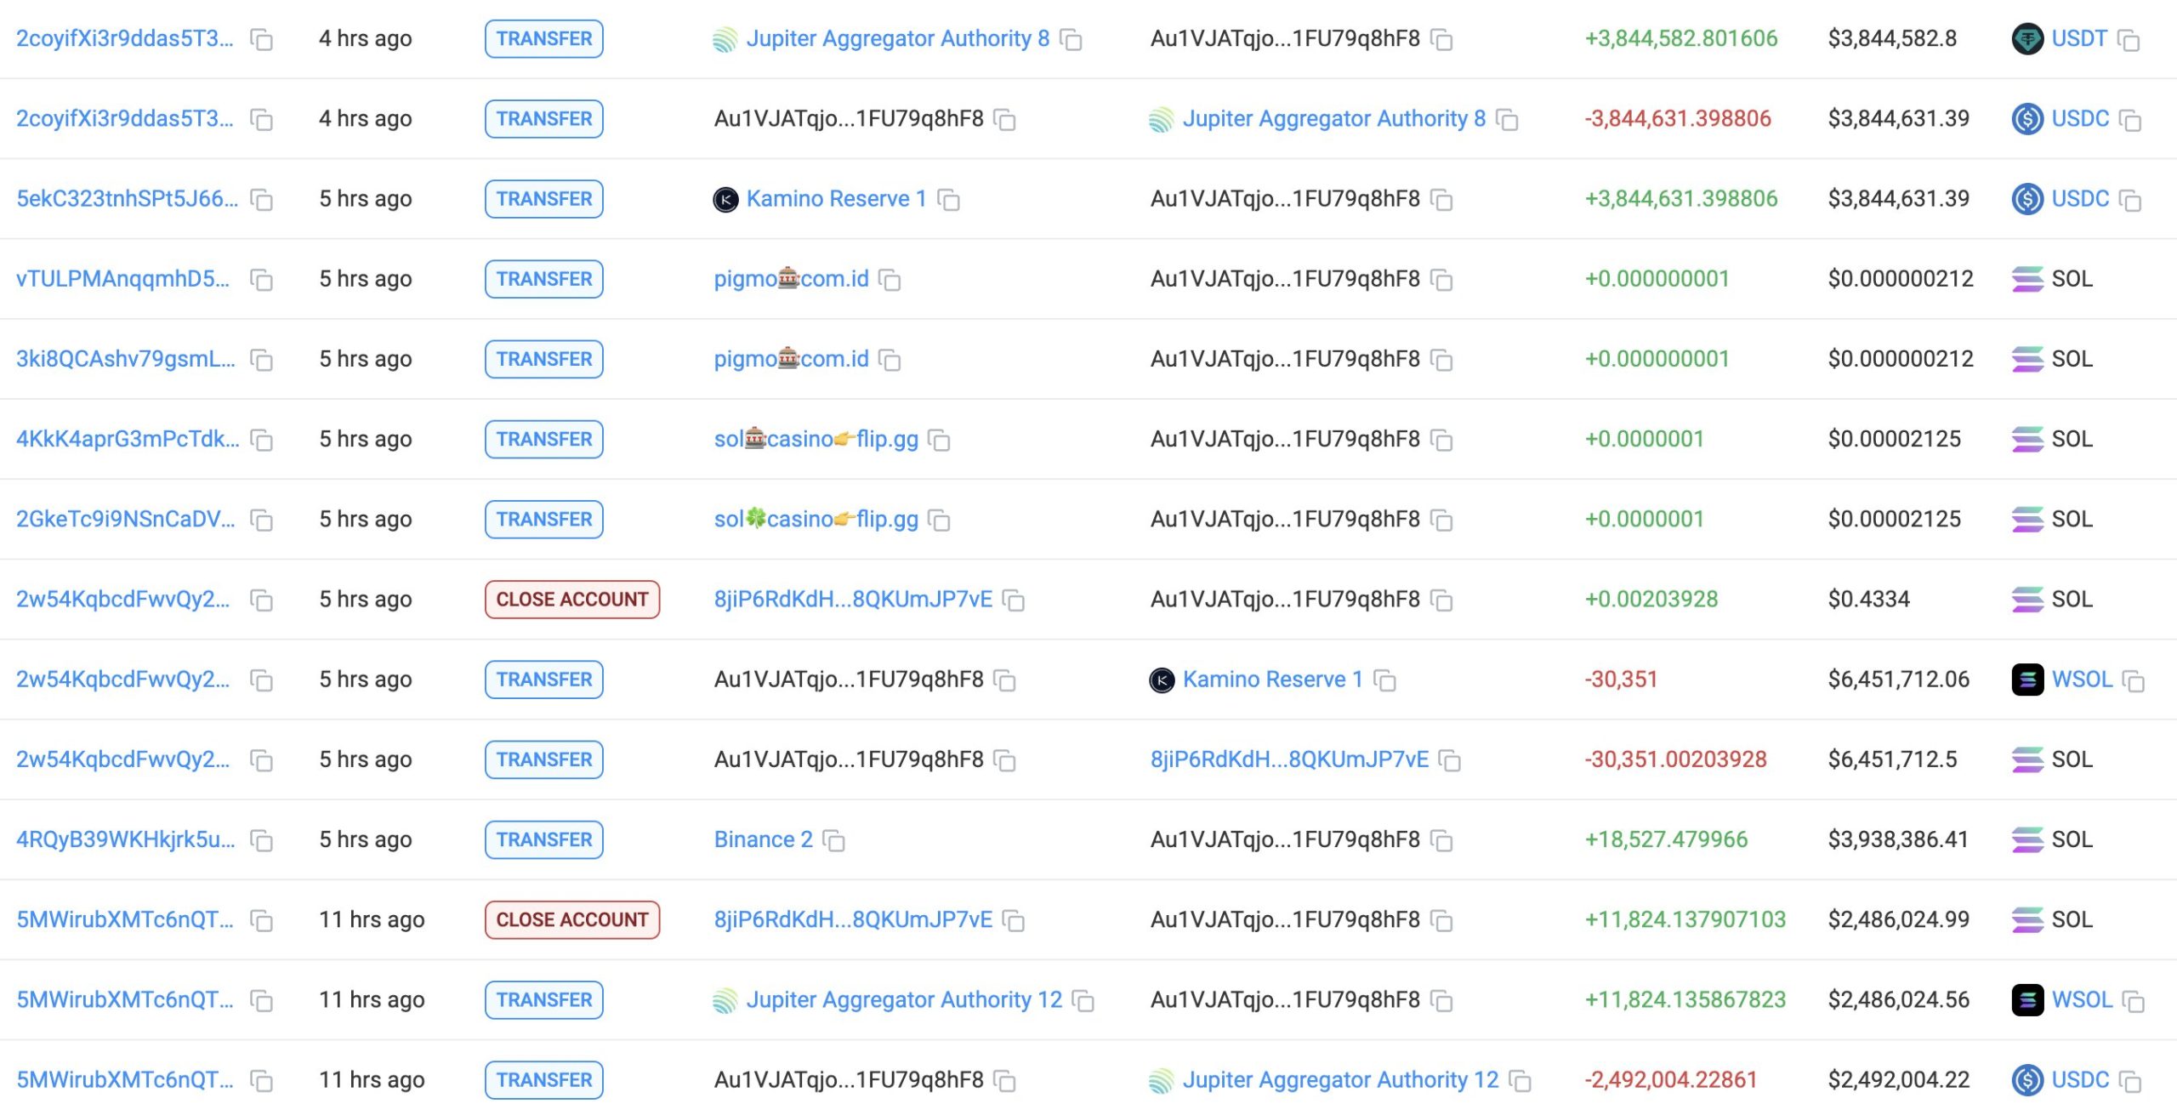Click TRANSFER badge in Binance 2 row
The width and height of the screenshot is (2177, 1115).
point(543,839)
